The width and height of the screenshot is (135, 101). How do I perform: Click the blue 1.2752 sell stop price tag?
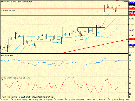(132, 12)
